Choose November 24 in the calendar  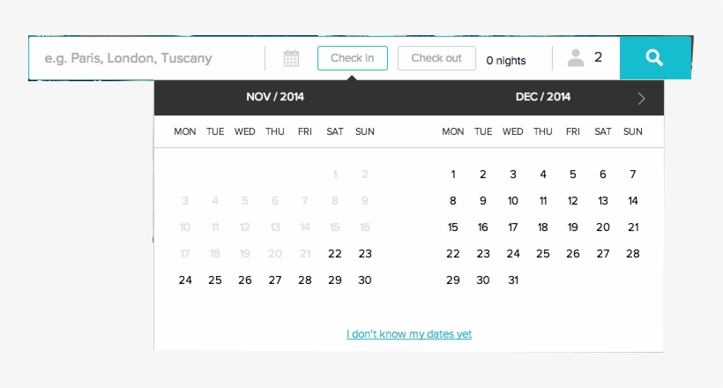point(185,280)
